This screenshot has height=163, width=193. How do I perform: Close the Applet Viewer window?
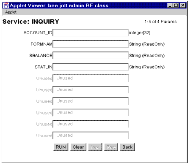tap(183, 5)
